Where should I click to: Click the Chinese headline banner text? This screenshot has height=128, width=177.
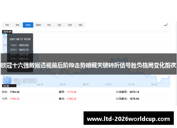point(88,65)
